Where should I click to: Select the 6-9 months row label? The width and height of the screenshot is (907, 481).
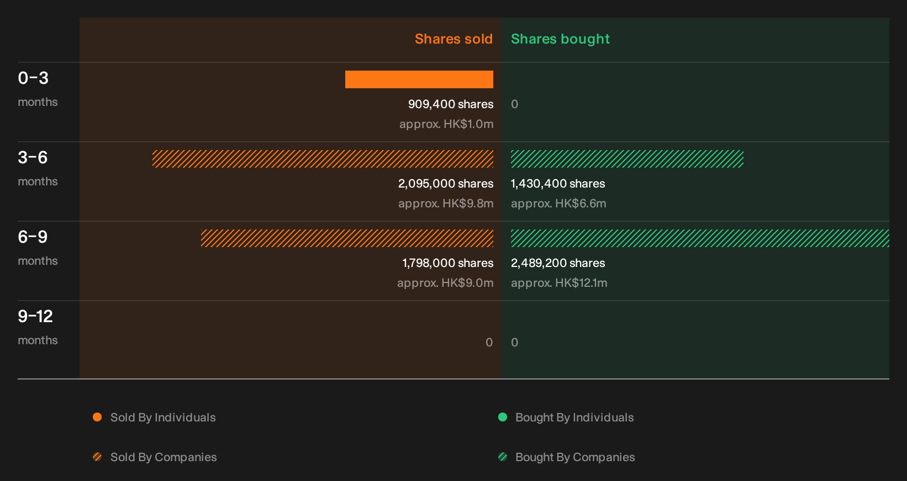coord(38,248)
